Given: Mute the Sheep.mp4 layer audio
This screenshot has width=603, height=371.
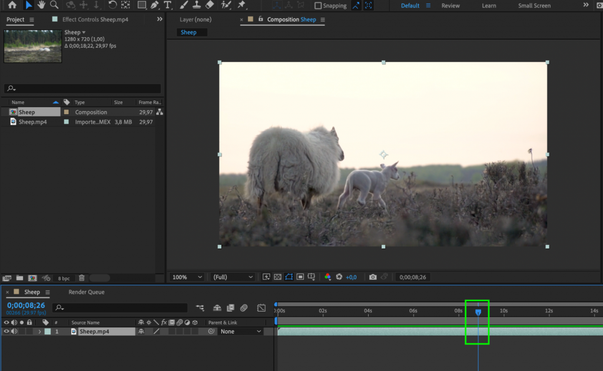Looking at the screenshot, I should point(14,331).
